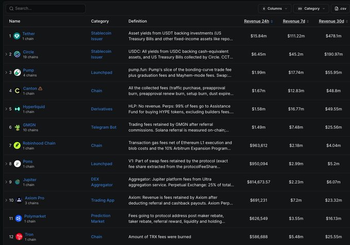Click "19 chains" under Circle
The height and width of the screenshot is (245, 350).
pyautogui.click(x=30, y=57)
